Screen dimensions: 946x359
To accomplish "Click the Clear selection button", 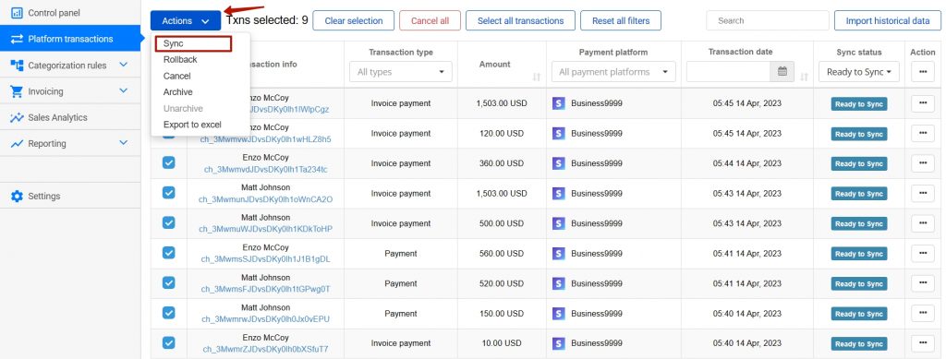I will [x=354, y=20].
